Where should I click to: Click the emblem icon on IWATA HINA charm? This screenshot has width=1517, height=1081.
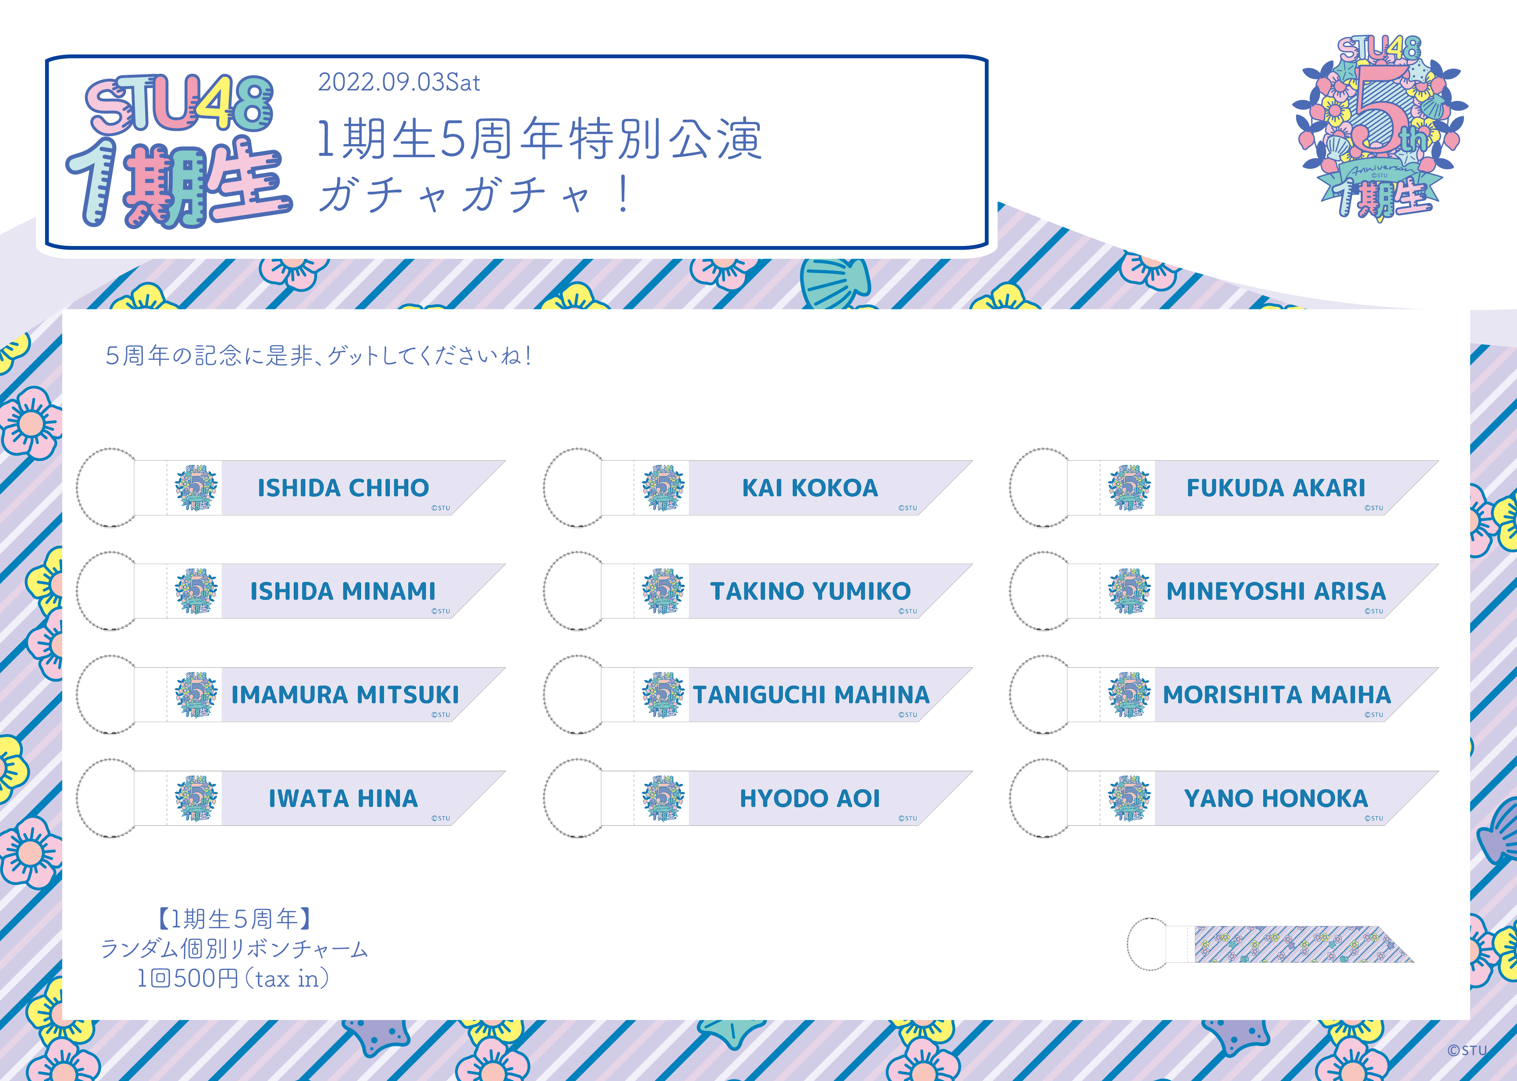[196, 798]
